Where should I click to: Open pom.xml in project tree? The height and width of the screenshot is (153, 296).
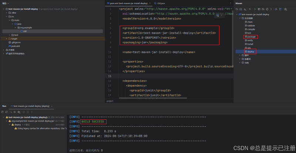tap(14, 46)
